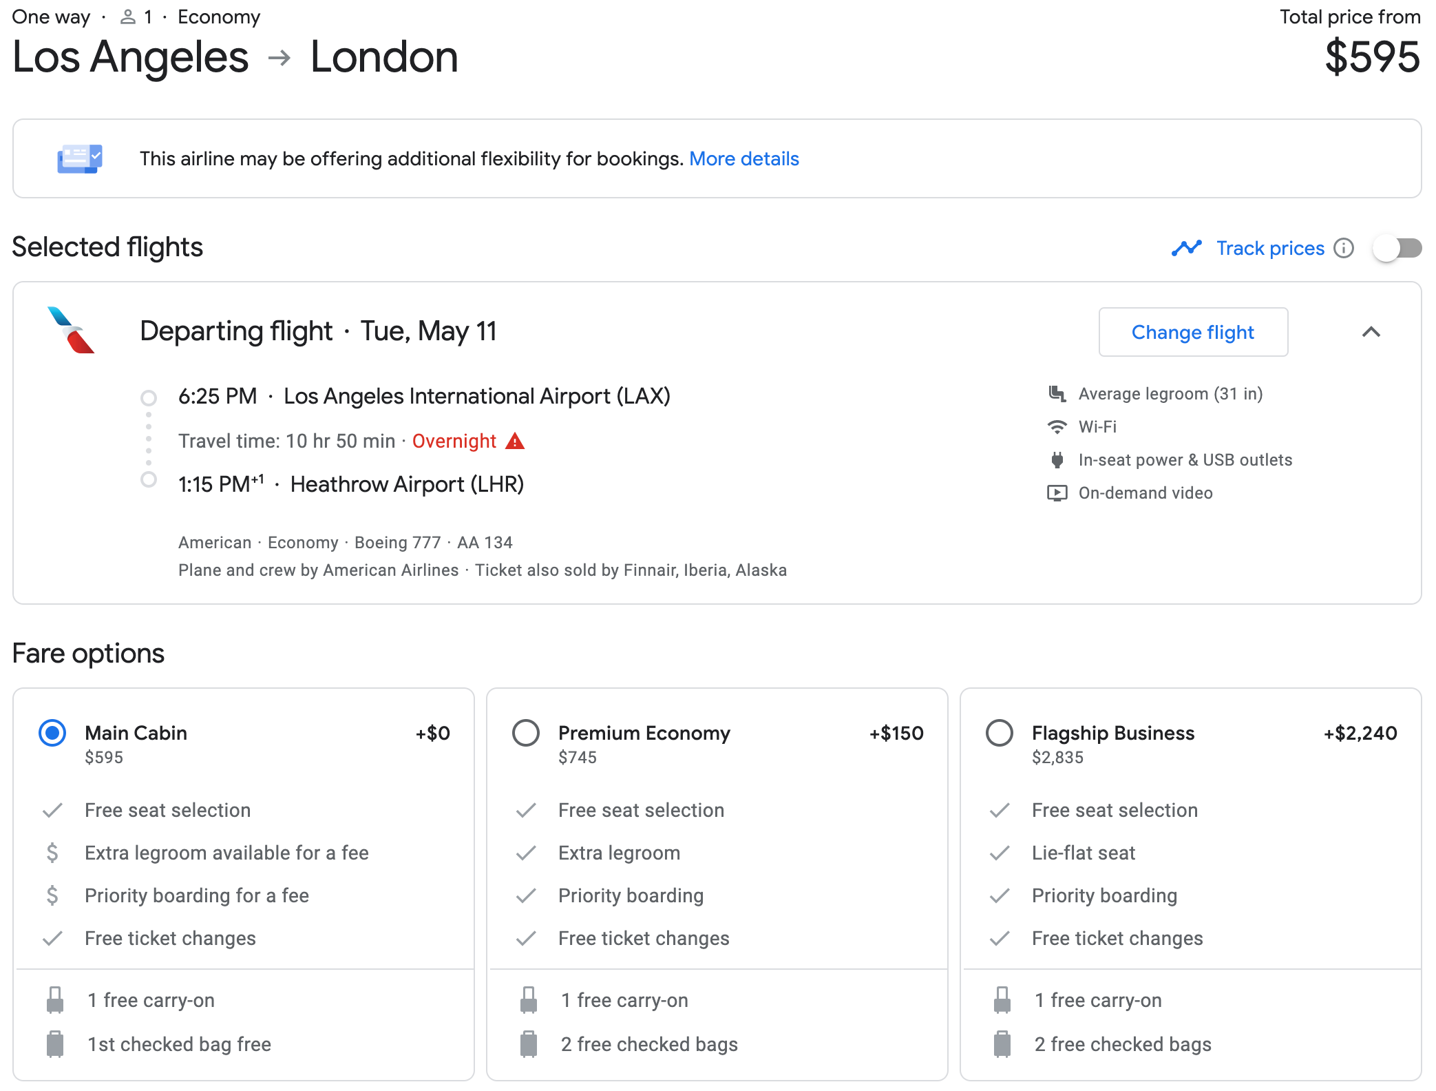Click the Premium Economy $745 fare card

716,882
